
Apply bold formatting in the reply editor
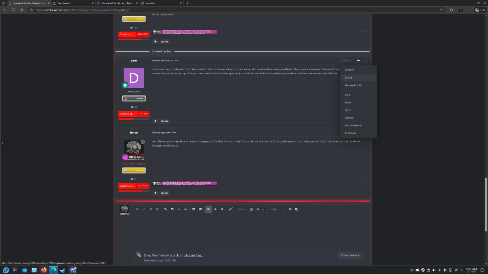tap(137, 209)
